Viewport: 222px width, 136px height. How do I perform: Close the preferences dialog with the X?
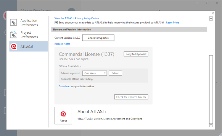tap(213, 13)
